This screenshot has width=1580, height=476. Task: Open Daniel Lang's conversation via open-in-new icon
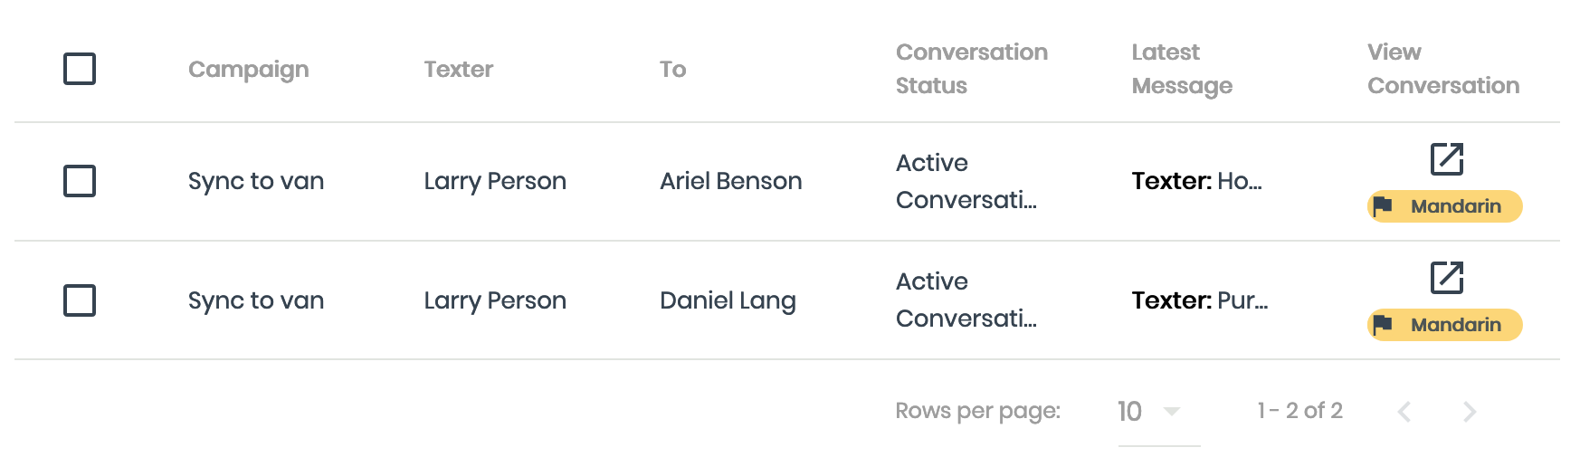click(1446, 278)
